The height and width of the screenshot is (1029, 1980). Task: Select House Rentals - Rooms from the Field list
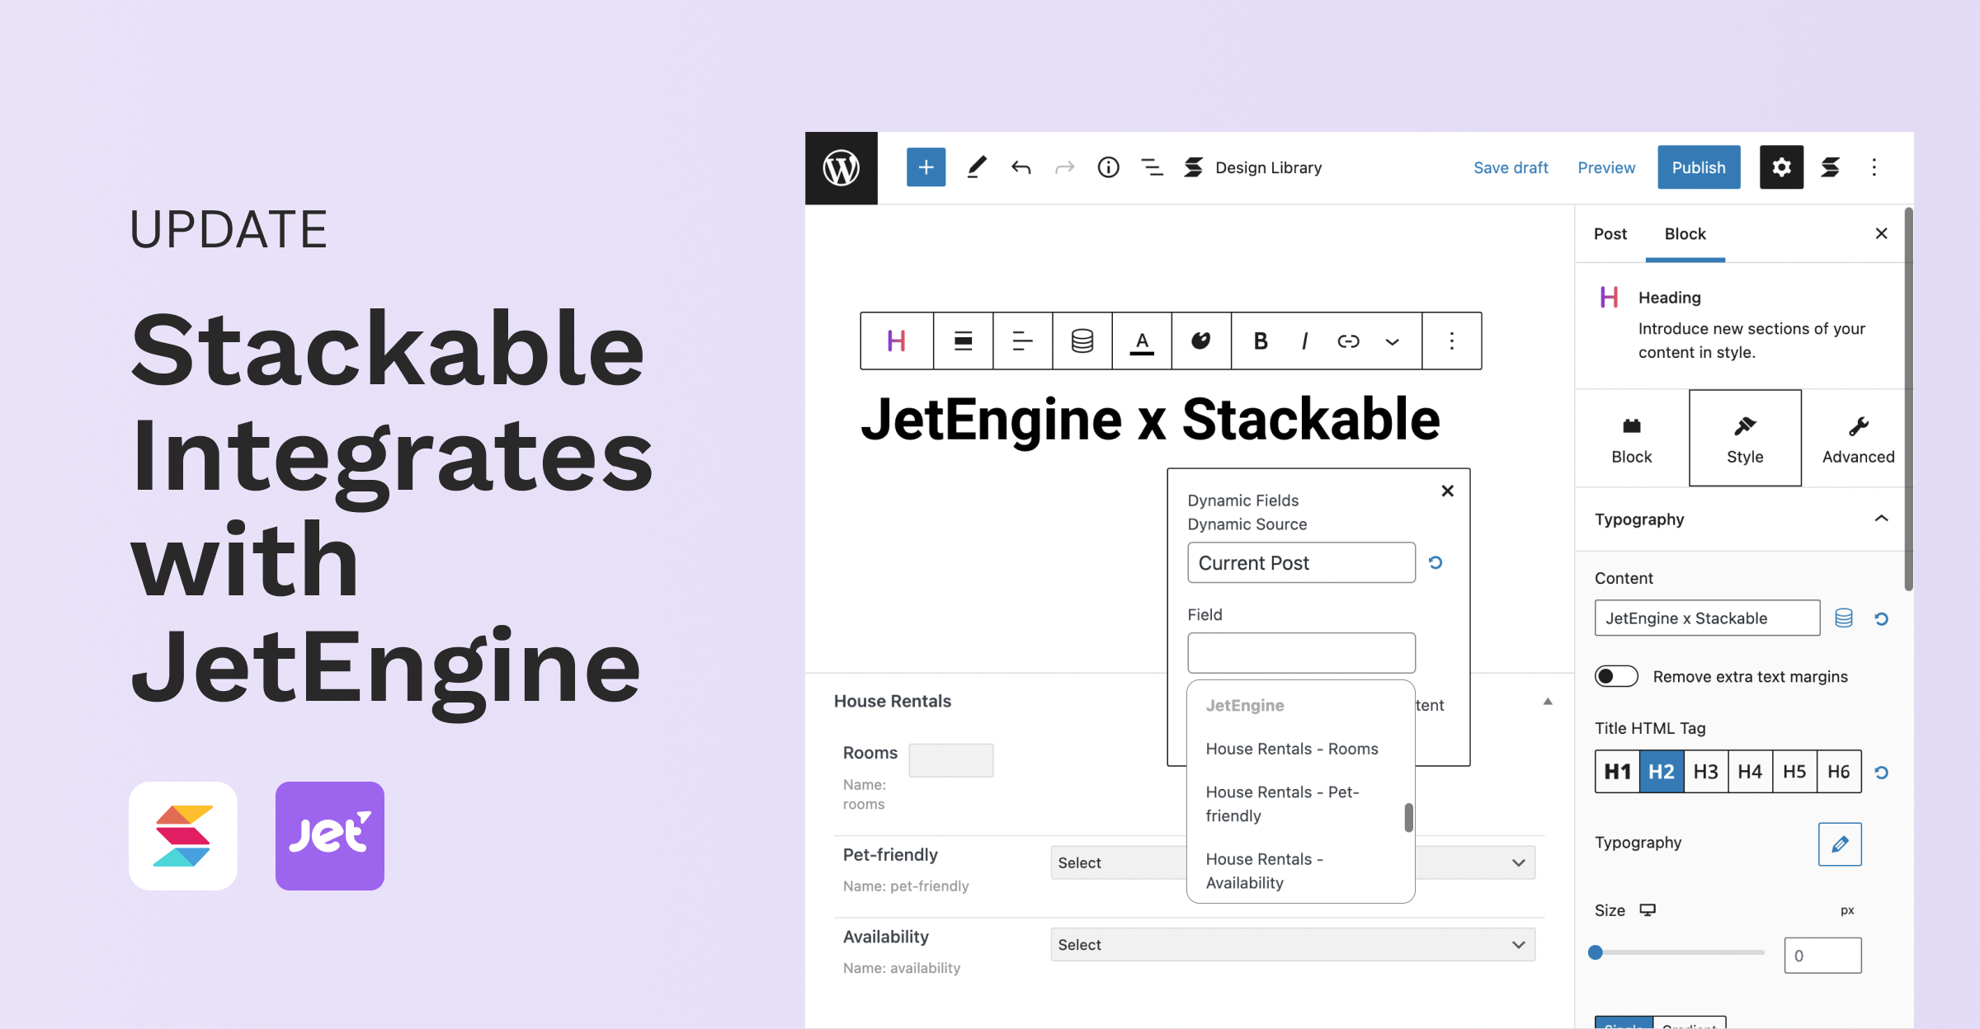click(1292, 749)
